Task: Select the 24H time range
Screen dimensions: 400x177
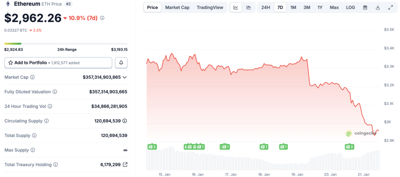Action: (266, 7)
